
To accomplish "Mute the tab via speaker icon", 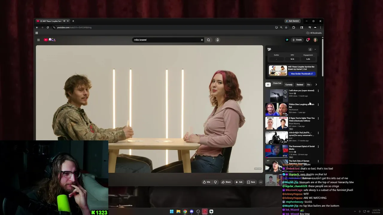I will [x=64, y=21].
